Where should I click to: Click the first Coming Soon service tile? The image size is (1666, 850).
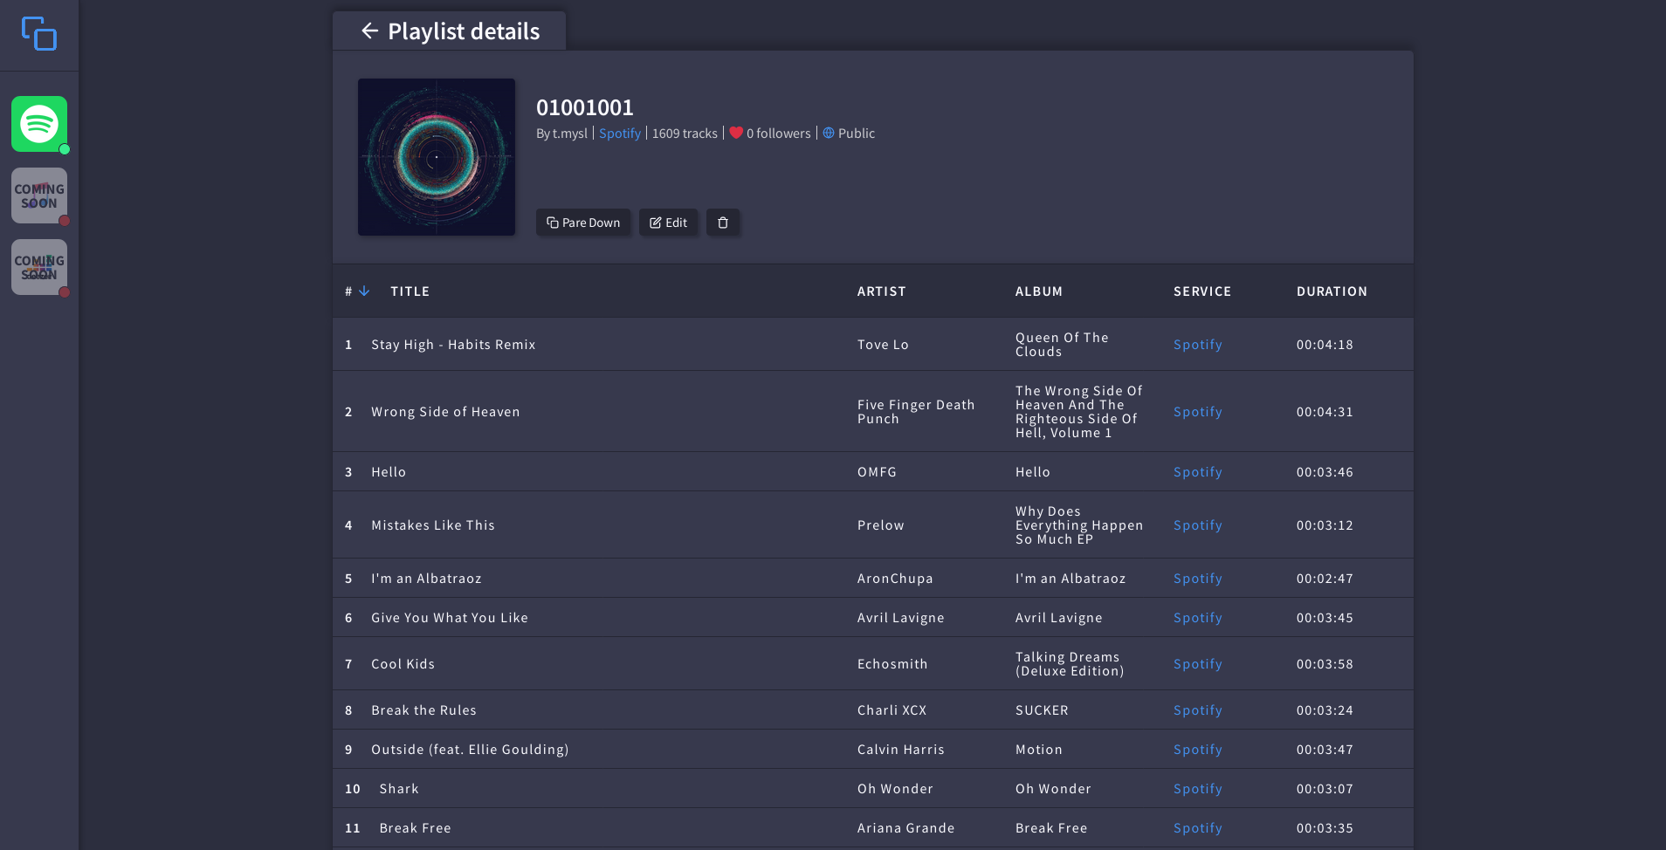click(x=39, y=195)
